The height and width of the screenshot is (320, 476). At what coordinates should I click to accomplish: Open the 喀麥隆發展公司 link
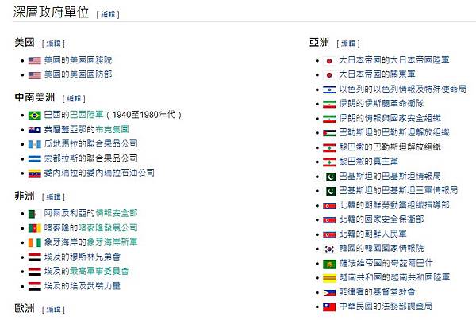(x=108, y=227)
